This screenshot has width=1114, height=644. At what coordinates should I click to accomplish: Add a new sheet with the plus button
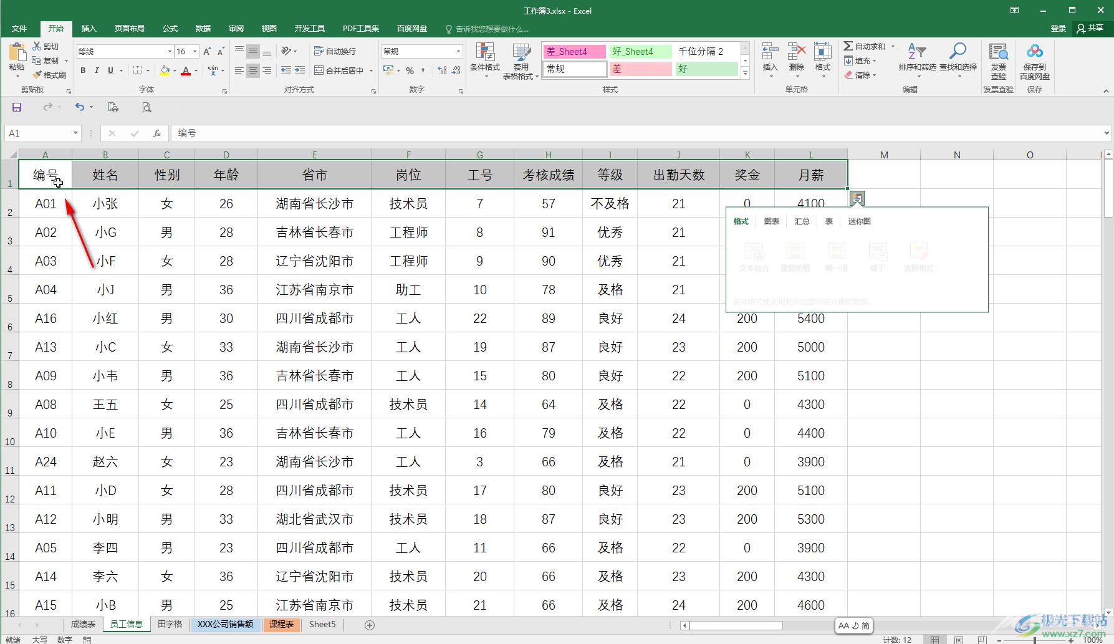[x=370, y=625]
